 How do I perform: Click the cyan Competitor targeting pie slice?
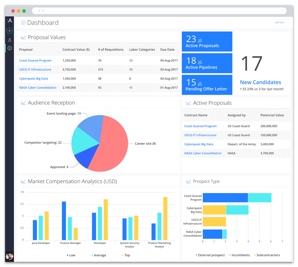pos(84,142)
